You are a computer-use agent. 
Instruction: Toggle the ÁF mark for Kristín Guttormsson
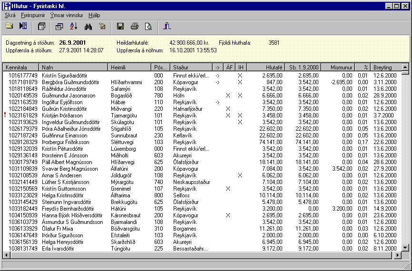[228, 189]
